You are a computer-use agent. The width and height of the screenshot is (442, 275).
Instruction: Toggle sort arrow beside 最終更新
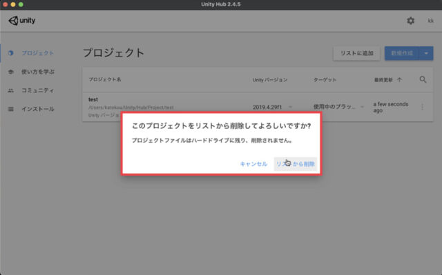tap(399, 80)
